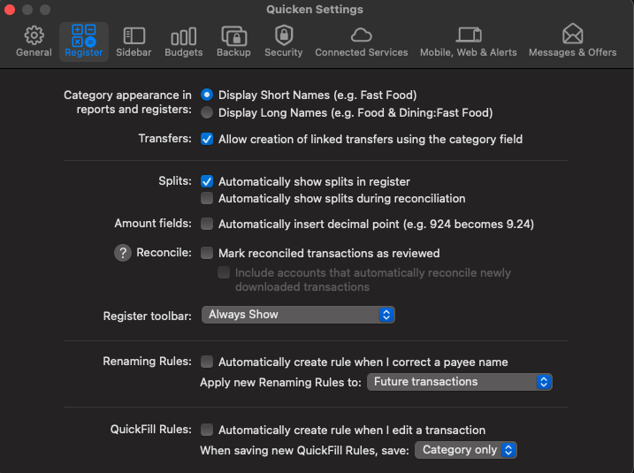
Task: Expand the Future transactions dropdown
Action: click(x=460, y=382)
